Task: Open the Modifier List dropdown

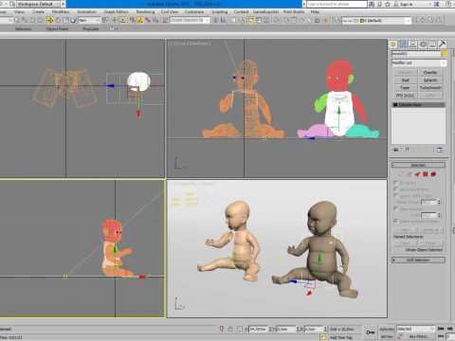Action: 419,63
